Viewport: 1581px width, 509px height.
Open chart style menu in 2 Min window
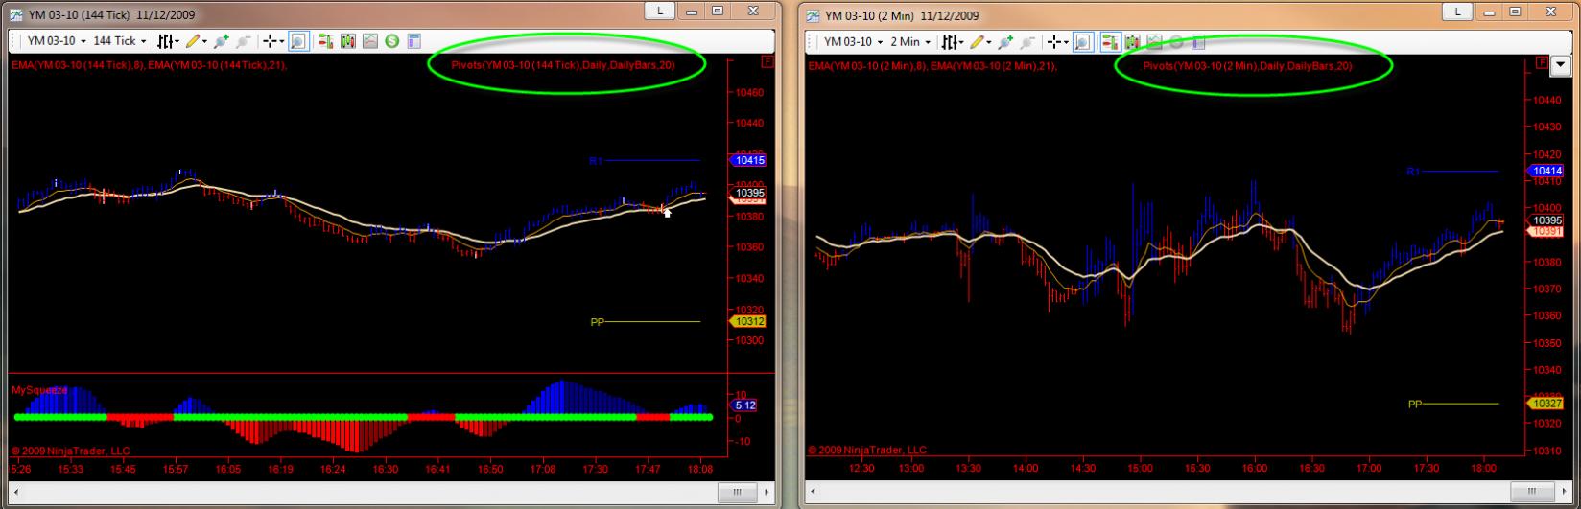click(x=950, y=42)
